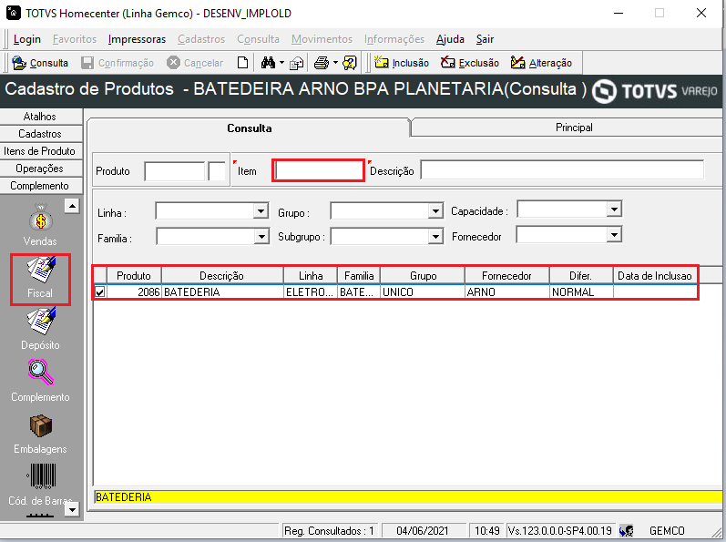This screenshot has width=726, height=542.
Task: Open the Ajuda menu
Action: (450, 39)
